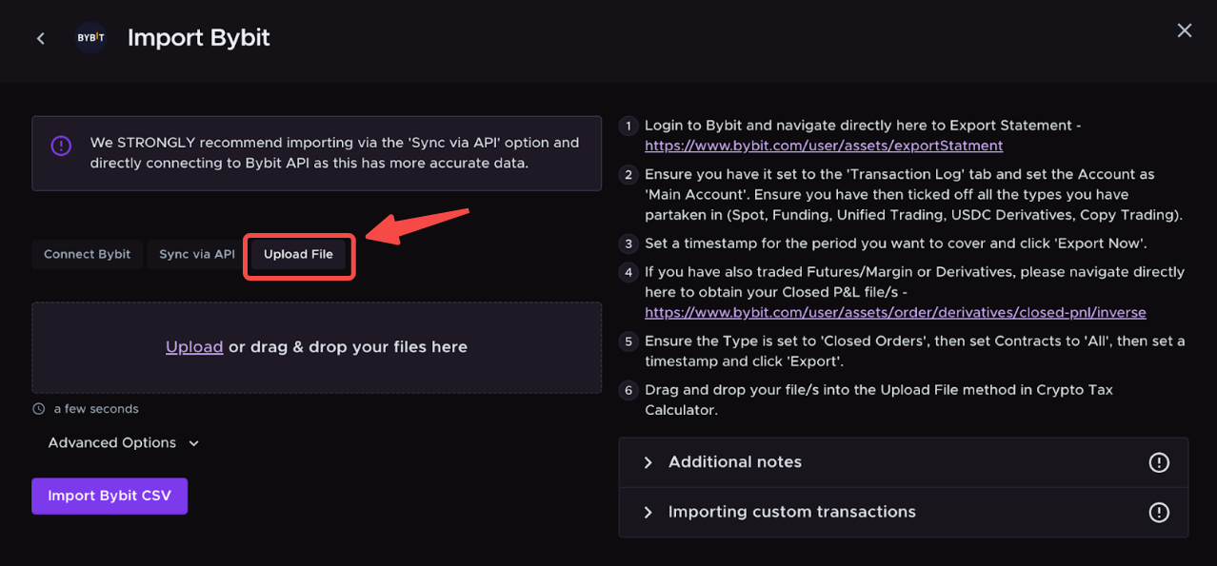Switch to the Connect Bybit tab
Viewport: 1217px width, 566px height.
pos(88,255)
